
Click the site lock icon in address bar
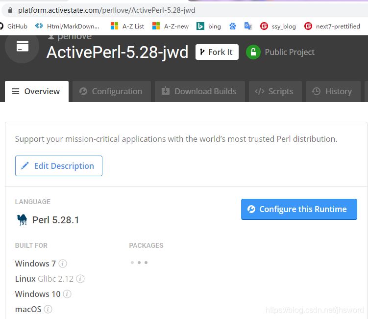point(10,10)
